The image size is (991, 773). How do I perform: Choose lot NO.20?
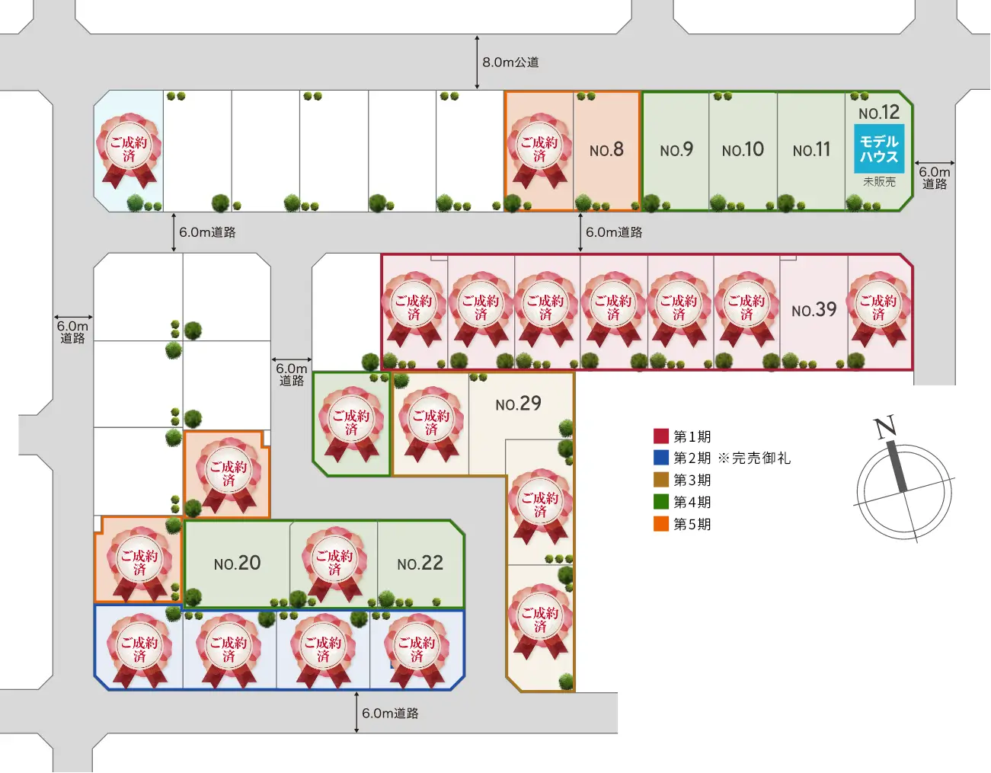[237, 564]
